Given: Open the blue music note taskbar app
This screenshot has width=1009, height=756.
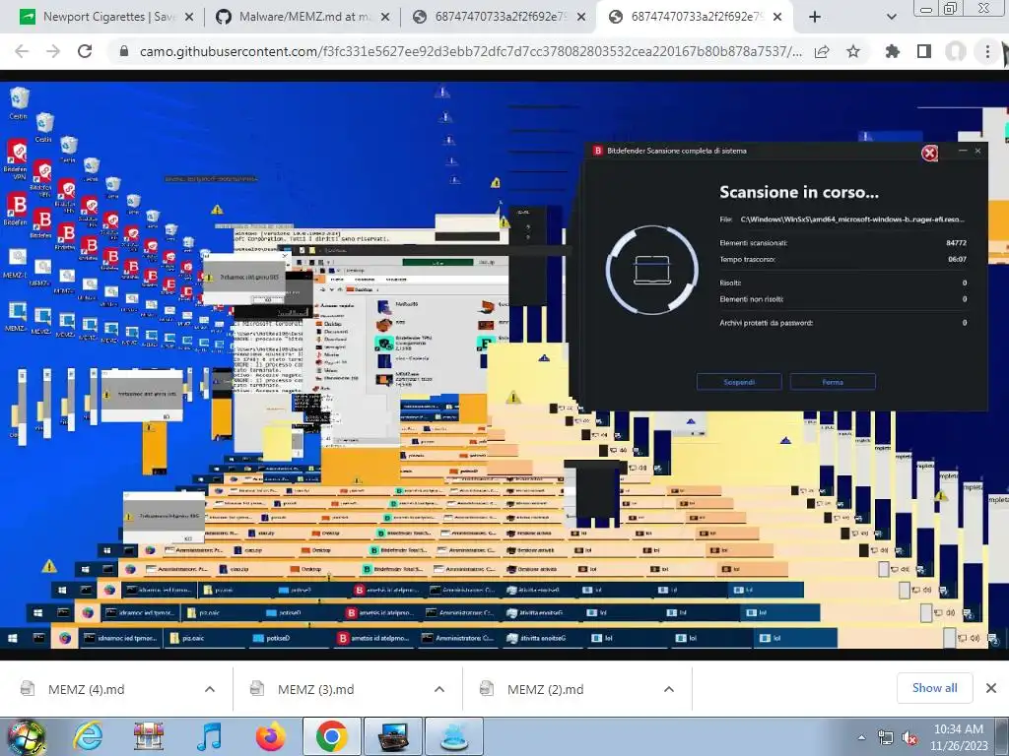Looking at the screenshot, I should pos(209,736).
